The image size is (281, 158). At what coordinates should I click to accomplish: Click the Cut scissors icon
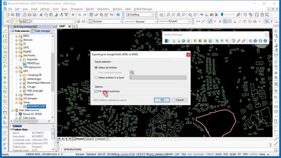tap(41, 14)
